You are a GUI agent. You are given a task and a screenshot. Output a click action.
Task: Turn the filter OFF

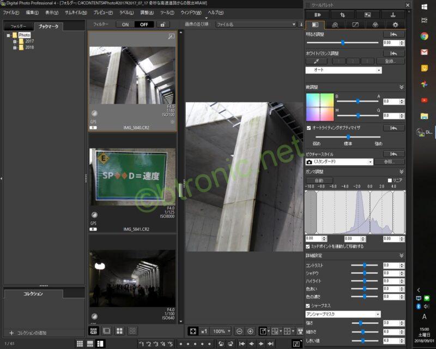pyautogui.click(x=144, y=25)
